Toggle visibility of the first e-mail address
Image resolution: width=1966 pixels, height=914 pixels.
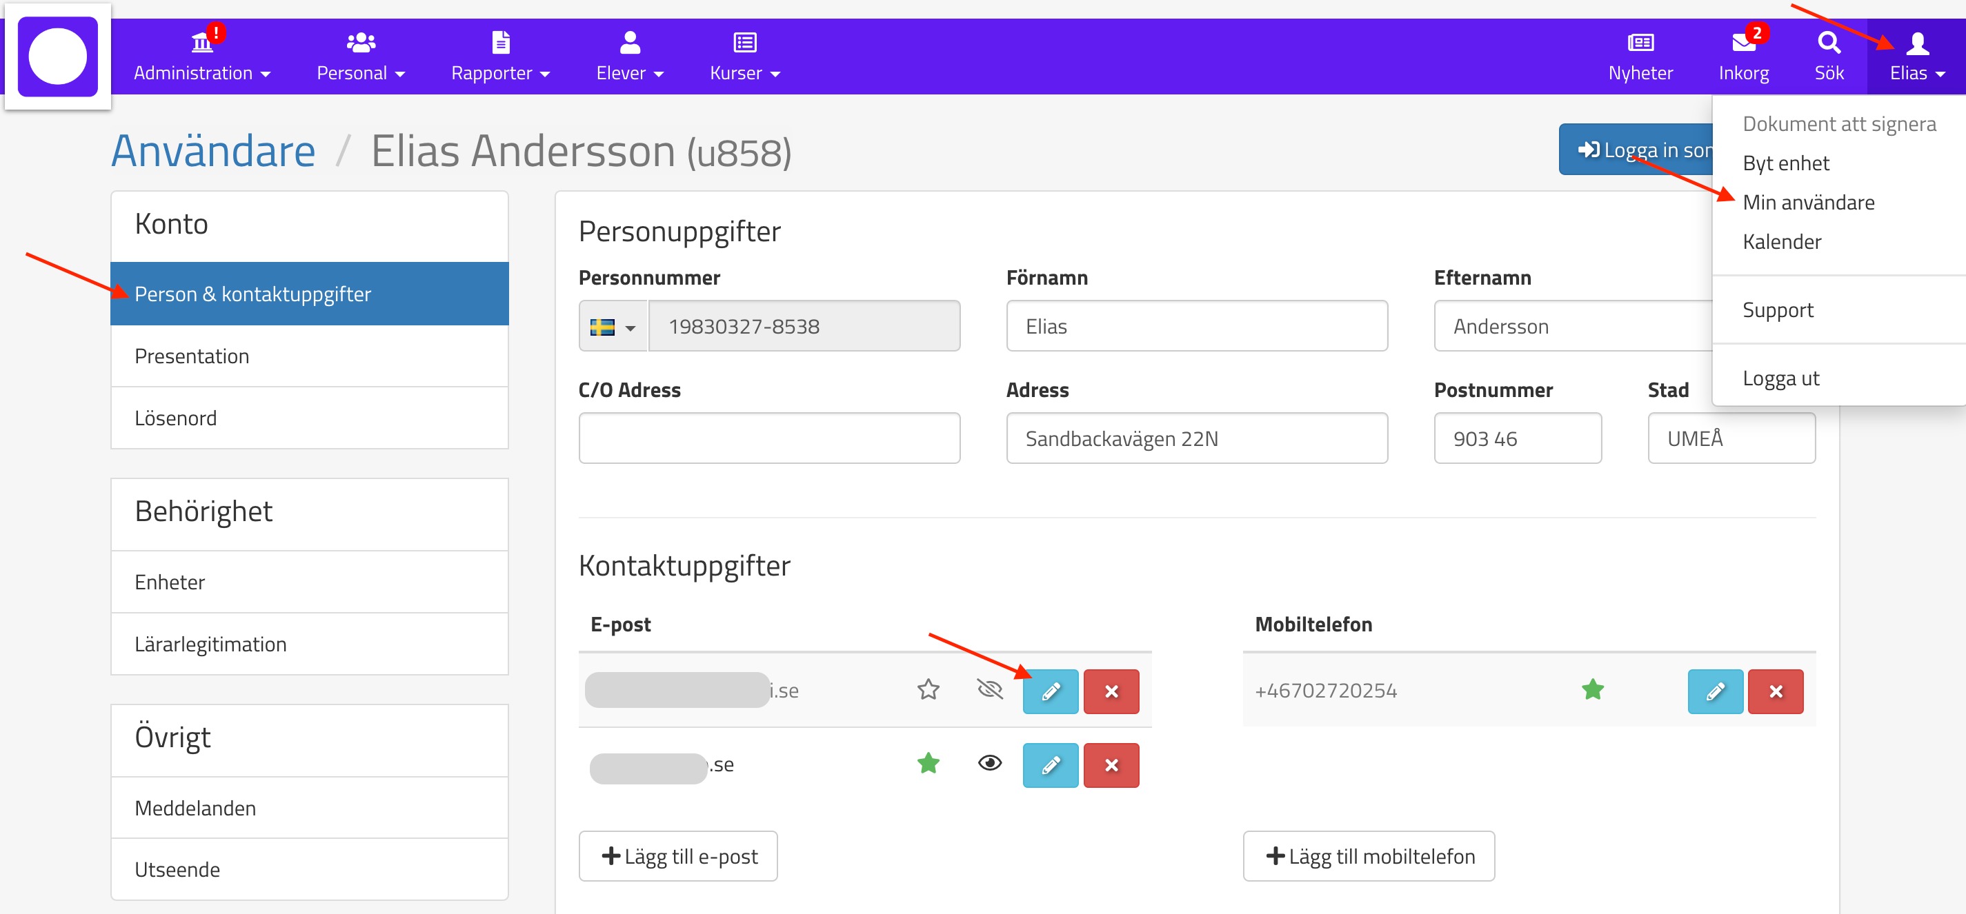point(989,689)
